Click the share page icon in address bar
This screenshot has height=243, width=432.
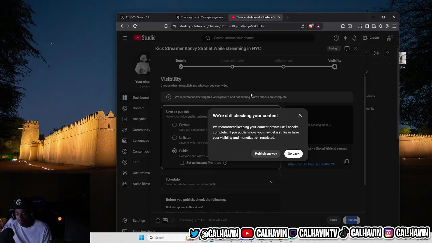click(303, 26)
